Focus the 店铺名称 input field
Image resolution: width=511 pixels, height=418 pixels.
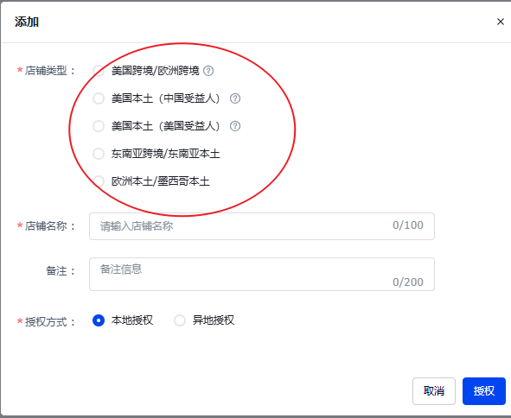click(262, 226)
